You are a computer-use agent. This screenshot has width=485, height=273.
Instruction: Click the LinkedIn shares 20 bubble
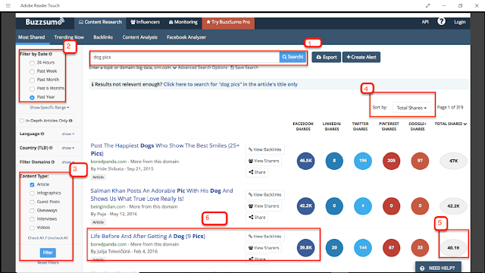pos(334,248)
